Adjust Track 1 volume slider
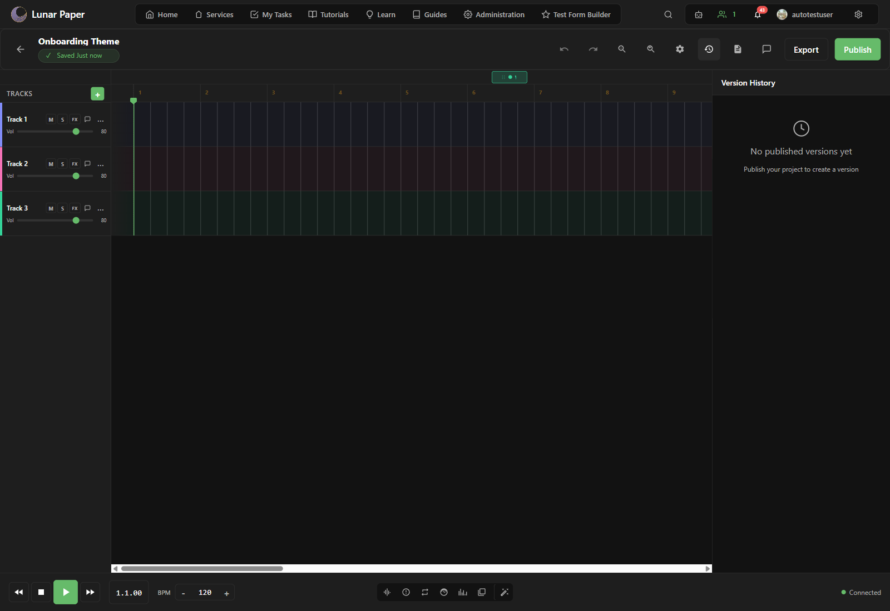The height and width of the screenshot is (611, 890). click(55, 132)
